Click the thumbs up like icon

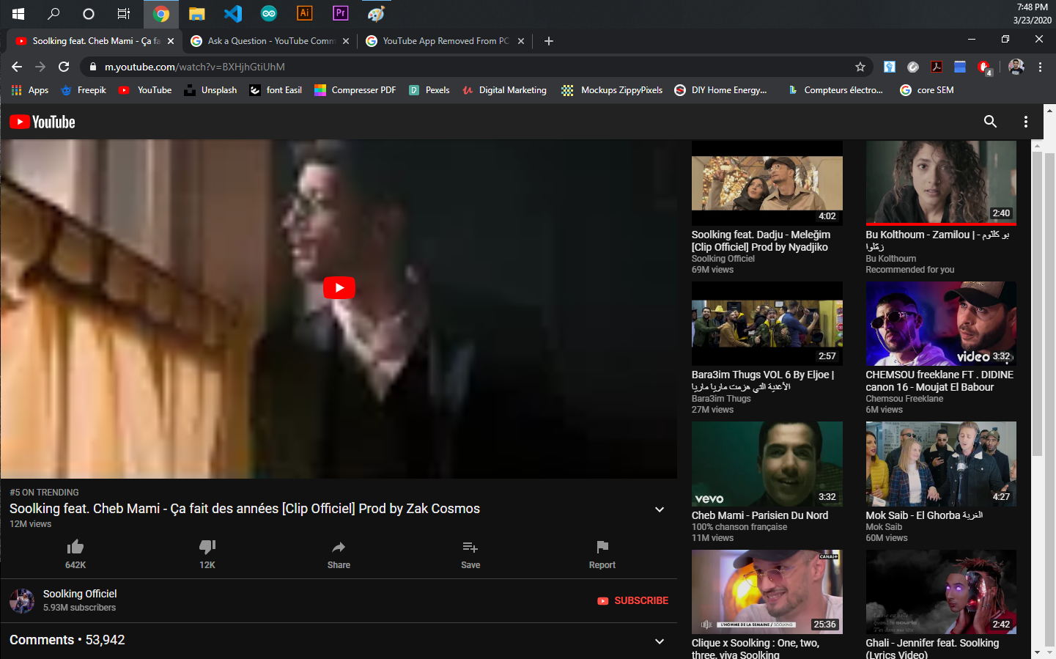point(75,547)
